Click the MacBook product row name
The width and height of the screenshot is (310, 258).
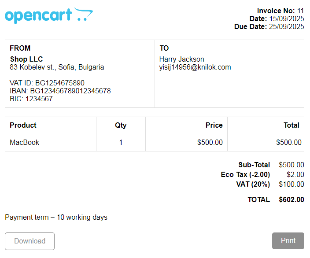pos(24,142)
